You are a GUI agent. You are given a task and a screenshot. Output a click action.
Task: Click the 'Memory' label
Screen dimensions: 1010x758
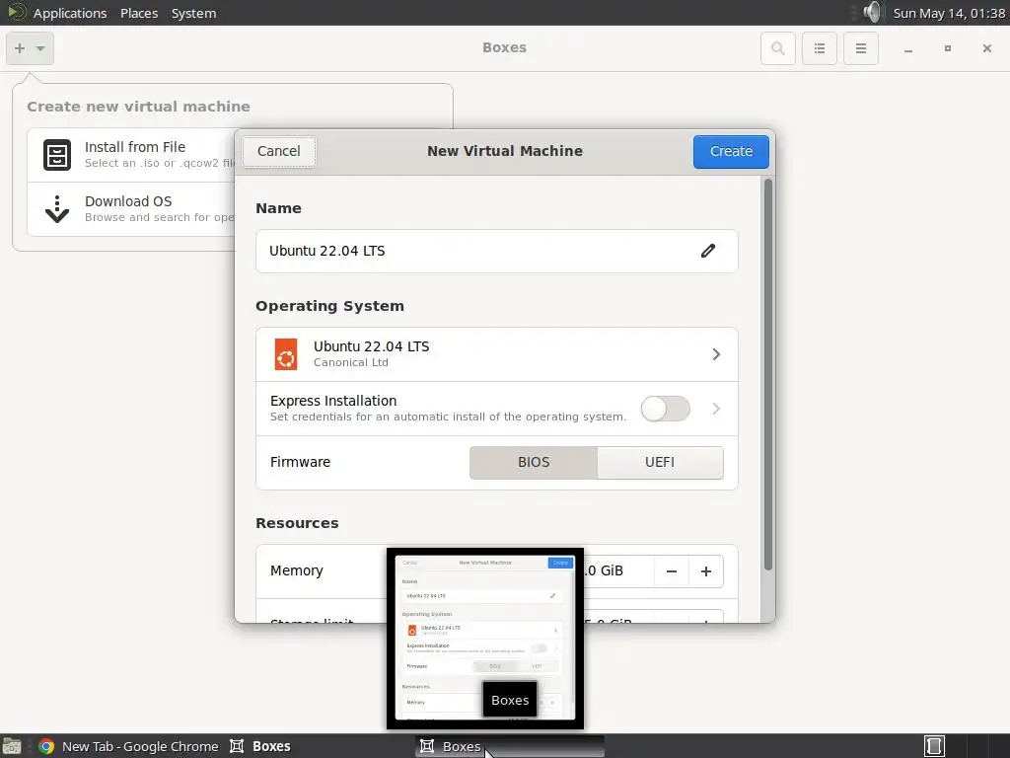[x=296, y=570]
